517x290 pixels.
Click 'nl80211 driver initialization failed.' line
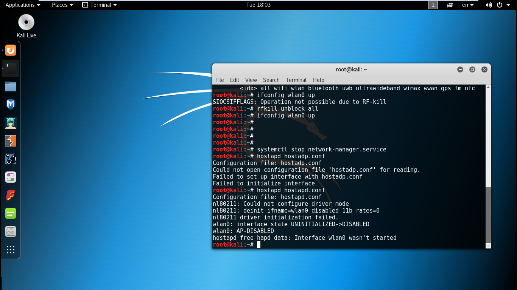[x=276, y=217]
